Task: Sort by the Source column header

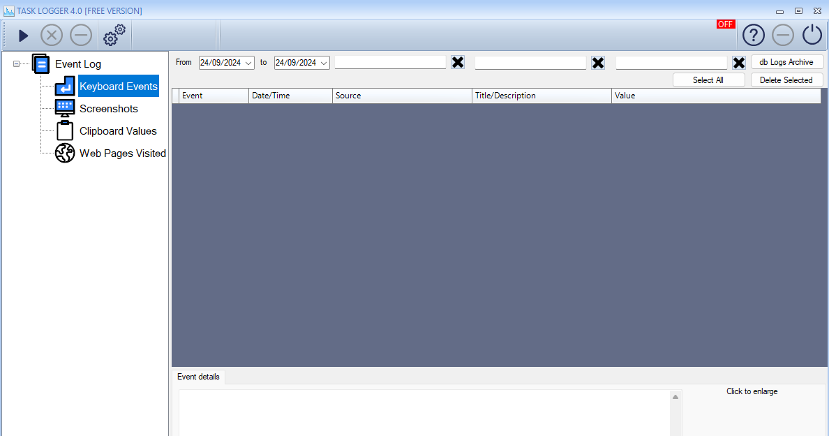Action: 402,96
